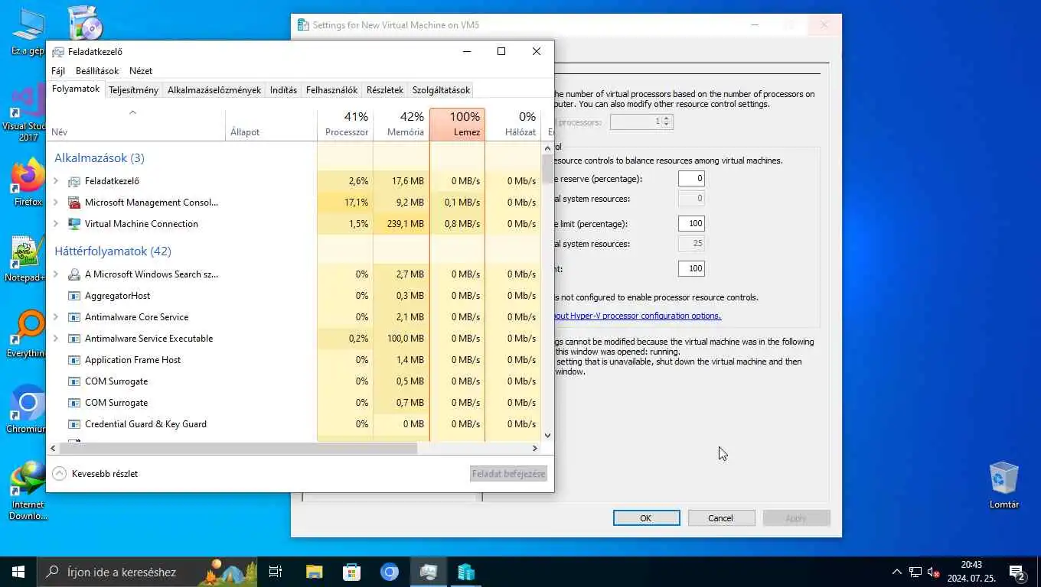The height and width of the screenshot is (587, 1041).
Task: Open Notepad++ desktop shortcut
Action: coord(24,258)
